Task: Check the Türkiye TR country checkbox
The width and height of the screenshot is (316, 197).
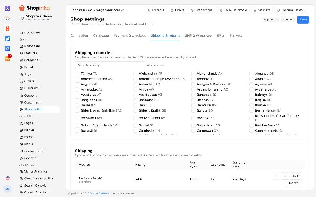Action: 77,74
